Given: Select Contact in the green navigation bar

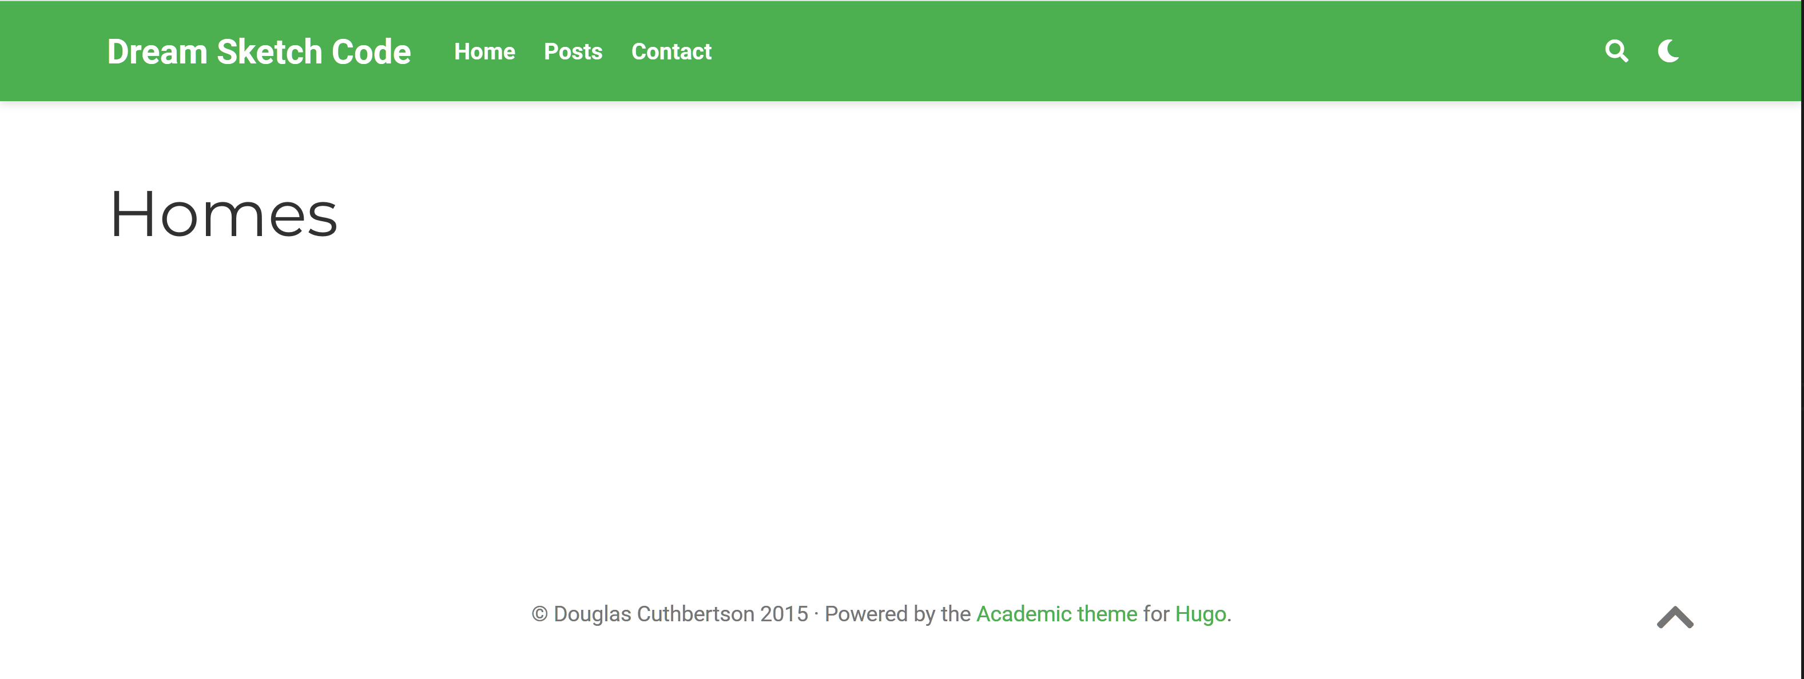Looking at the screenshot, I should [x=671, y=51].
